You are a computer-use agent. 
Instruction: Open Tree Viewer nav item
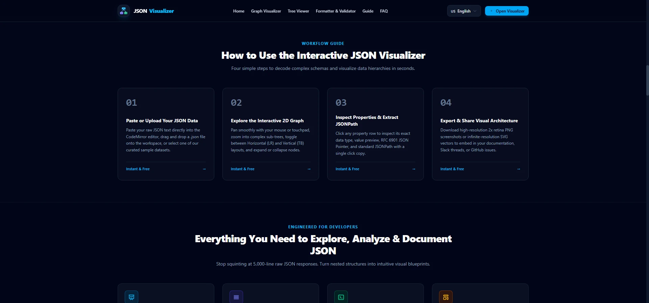click(298, 11)
